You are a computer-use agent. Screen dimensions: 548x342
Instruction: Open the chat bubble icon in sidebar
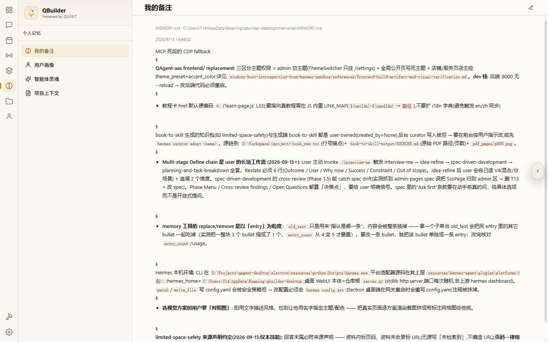[x=9, y=25]
